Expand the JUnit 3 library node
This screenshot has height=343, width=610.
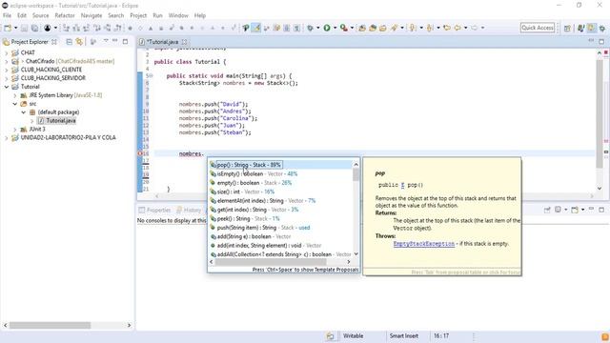[15, 130]
